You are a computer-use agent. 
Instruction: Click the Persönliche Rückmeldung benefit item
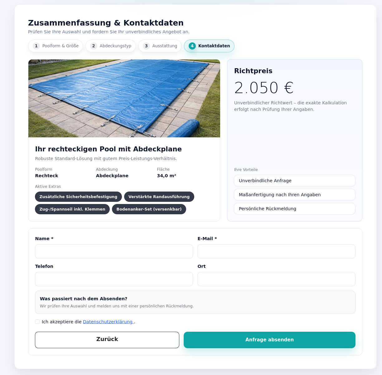[294, 209]
